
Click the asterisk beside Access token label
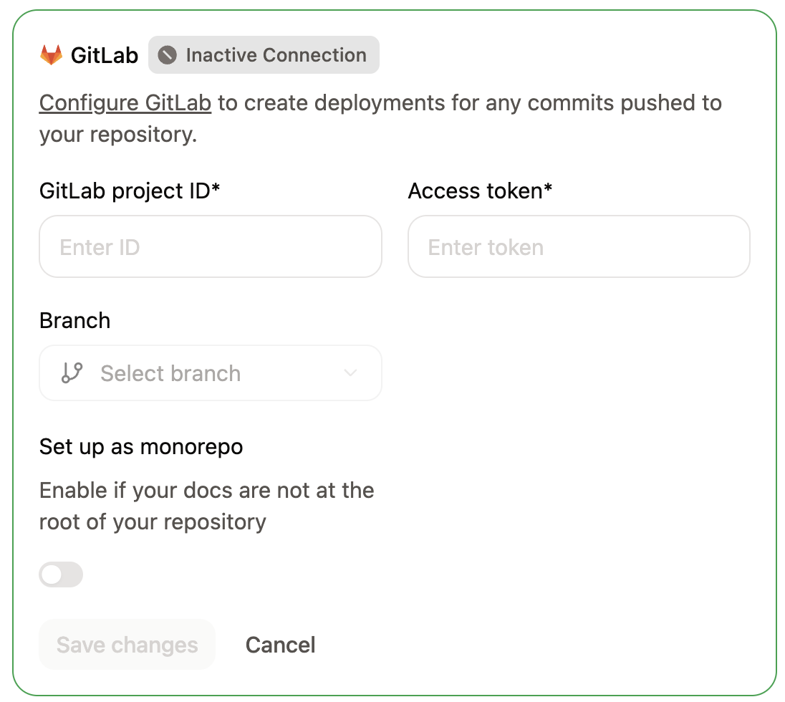(x=549, y=186)
